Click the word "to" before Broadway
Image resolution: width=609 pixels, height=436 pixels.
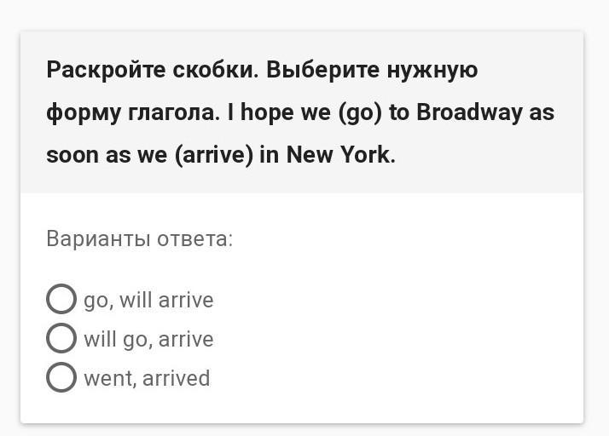click(x=399, y=112)
